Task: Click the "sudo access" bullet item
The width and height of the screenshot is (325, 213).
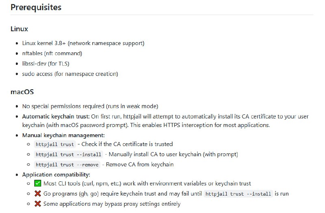Action: tap(70, 74)
